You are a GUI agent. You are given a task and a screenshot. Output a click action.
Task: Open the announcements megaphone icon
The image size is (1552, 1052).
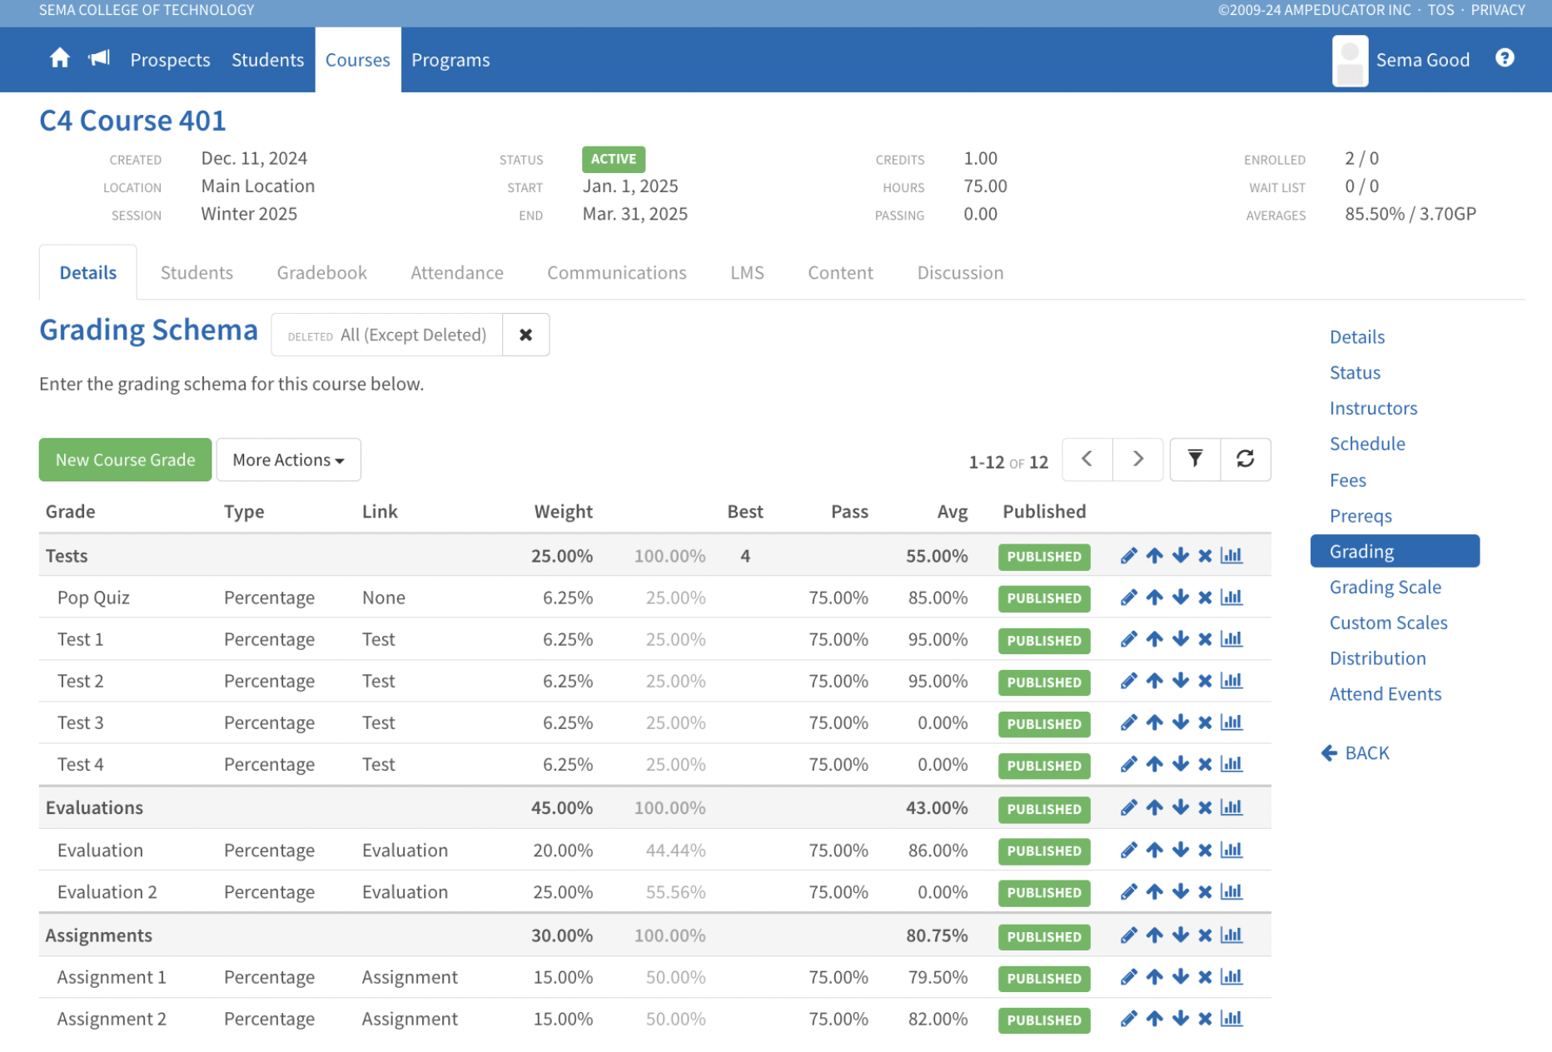point(99,58)
